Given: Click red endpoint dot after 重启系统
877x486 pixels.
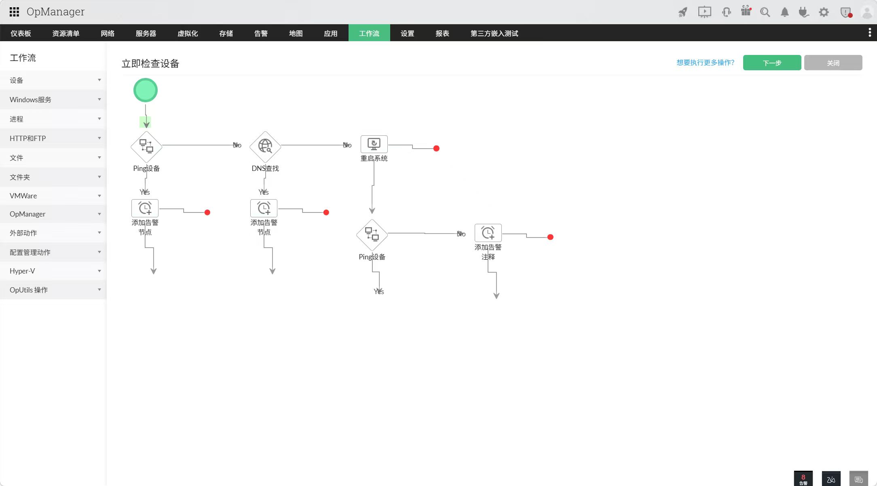Looking at the screenshot, I should [436, 149].
